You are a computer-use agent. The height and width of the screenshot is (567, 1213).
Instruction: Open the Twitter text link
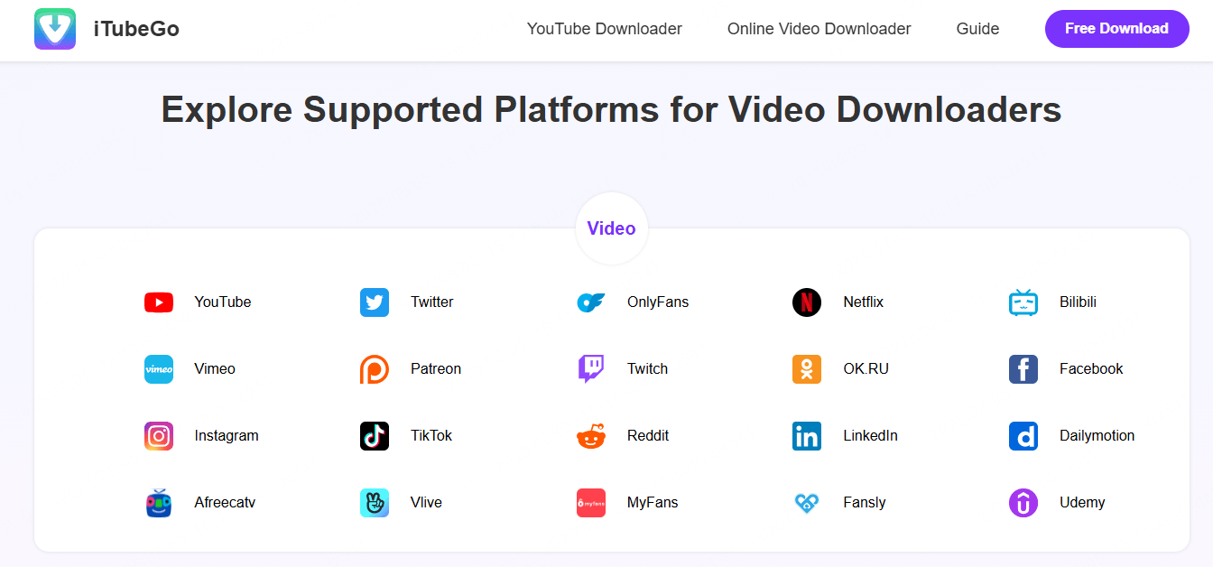[432, 302]
